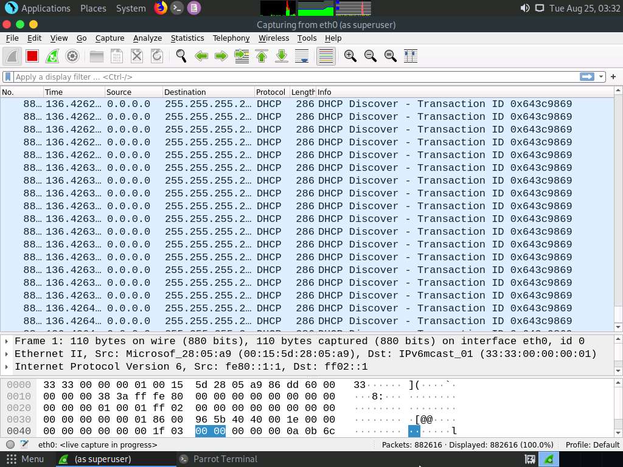Go to specified packet icon
Image resolution: width=623 pixels, height=467 pixels.
pyautogui.click(x=242, y=56)
